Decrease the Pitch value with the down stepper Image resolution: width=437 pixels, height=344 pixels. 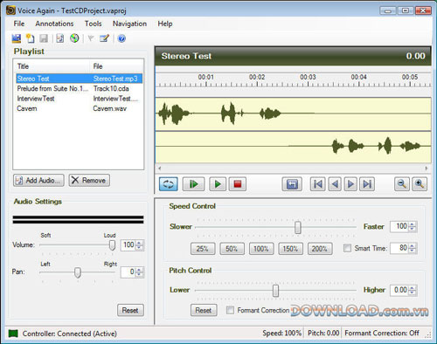(412, 292)
